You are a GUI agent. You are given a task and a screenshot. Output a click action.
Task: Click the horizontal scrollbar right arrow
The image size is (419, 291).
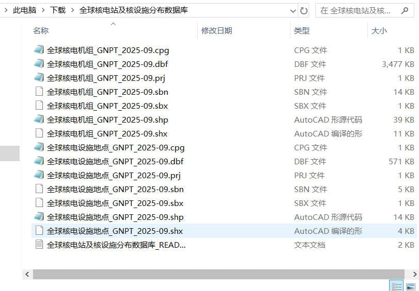click(415, 274)
